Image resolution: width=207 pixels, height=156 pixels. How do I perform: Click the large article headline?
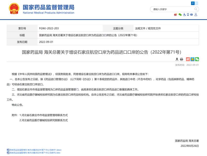point(101,52)
